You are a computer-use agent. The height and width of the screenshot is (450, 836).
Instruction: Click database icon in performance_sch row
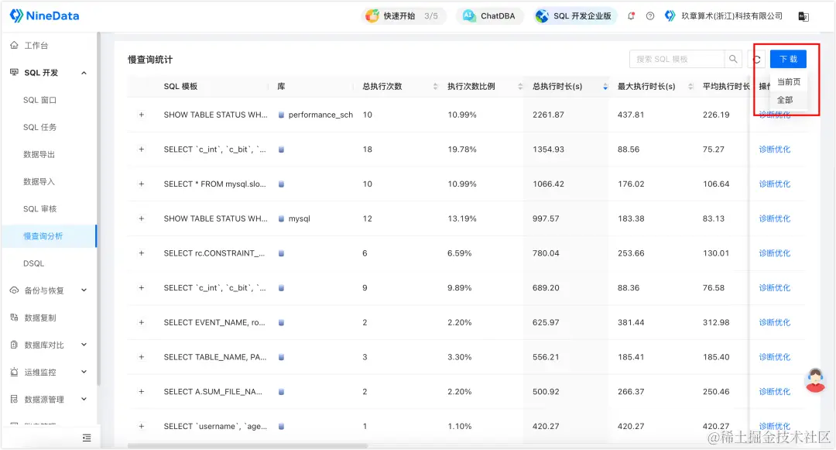click(x=281, y=115)
